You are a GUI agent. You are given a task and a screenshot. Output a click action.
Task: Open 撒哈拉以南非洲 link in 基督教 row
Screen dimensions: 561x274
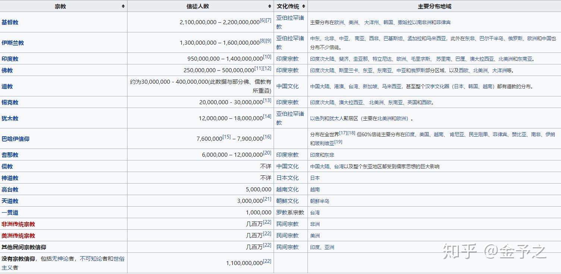coord(415,22)
